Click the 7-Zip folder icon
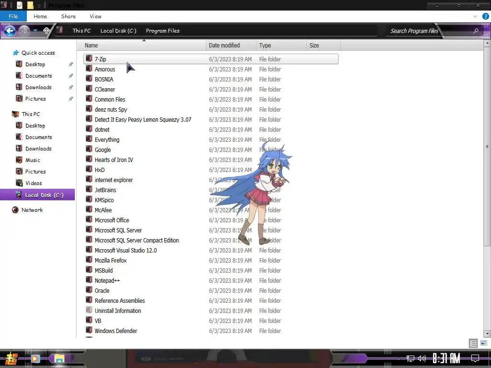 [89, 58]
